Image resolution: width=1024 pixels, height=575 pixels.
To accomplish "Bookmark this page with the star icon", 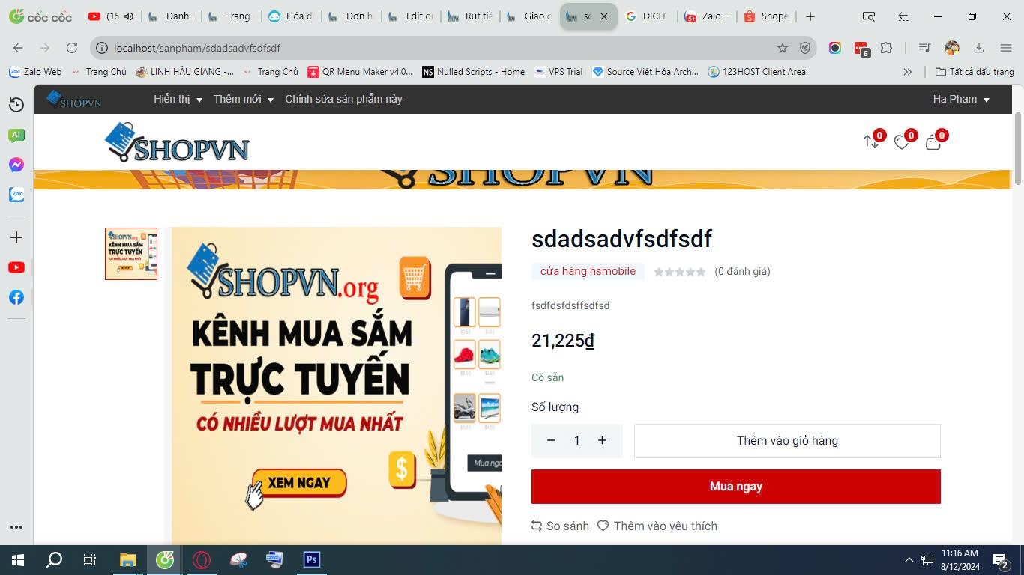I will 782,48.
